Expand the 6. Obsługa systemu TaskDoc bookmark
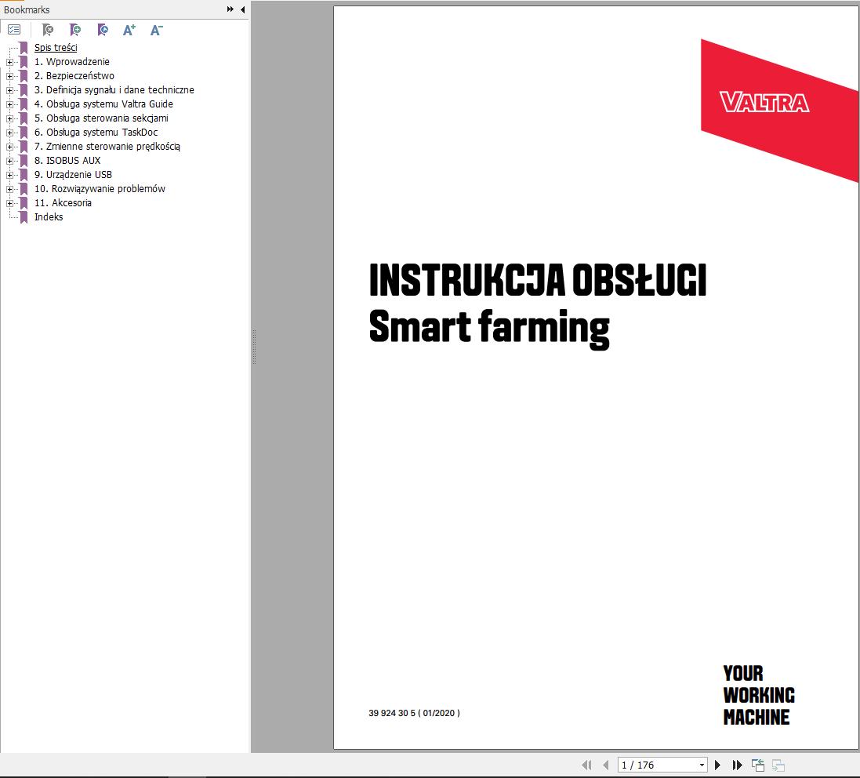860x778 pixels. tap(9, 133)
